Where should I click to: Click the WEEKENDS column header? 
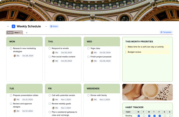(x=102, y=89)
